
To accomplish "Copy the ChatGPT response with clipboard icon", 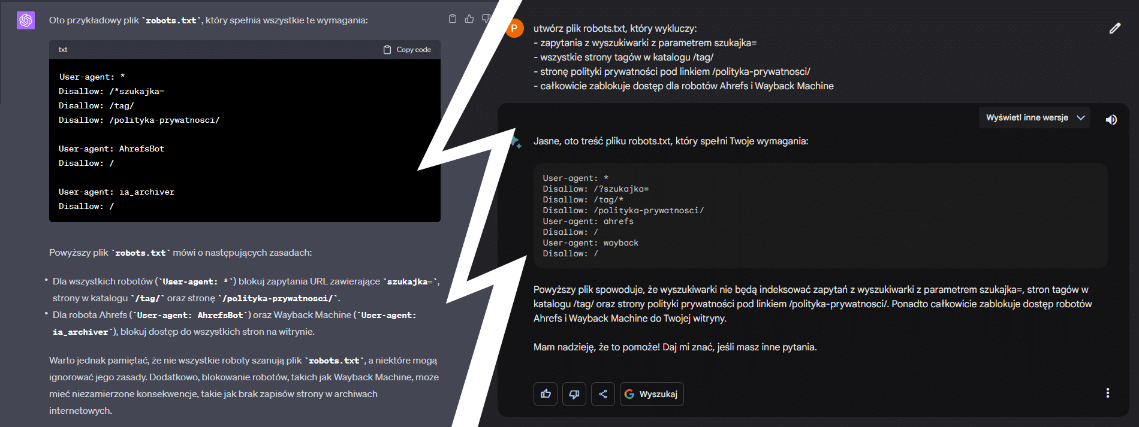I will 453,19.
